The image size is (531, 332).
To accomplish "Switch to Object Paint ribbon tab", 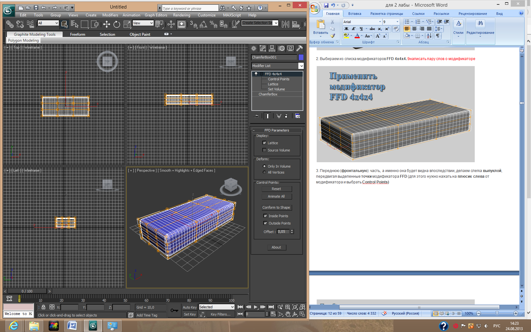I will (x=140, y=34).
